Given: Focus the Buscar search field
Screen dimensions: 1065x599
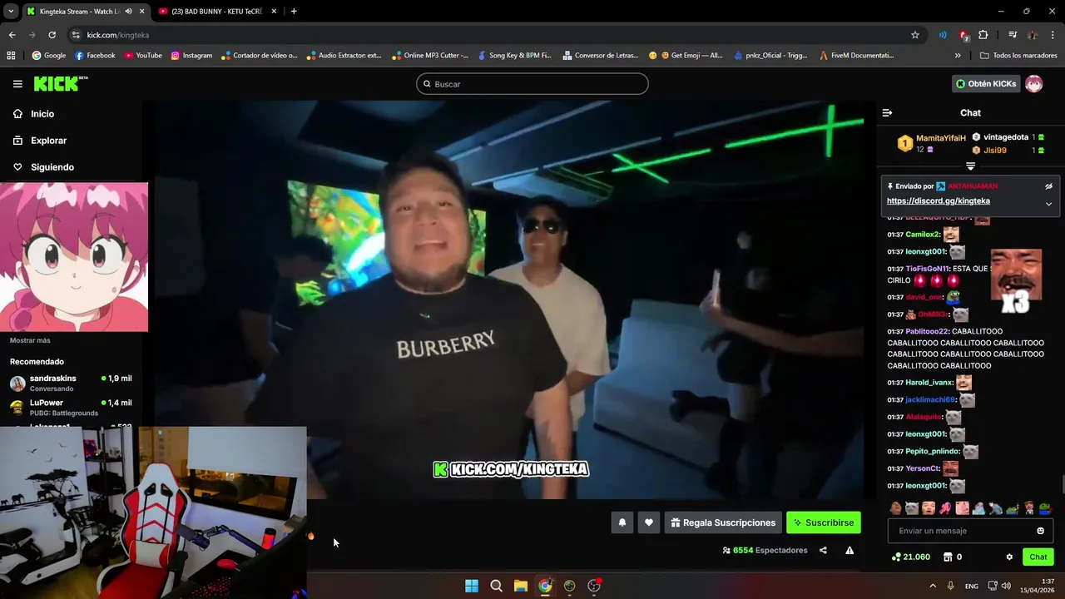Looking at the screenshot, I should tap(532, 84).
